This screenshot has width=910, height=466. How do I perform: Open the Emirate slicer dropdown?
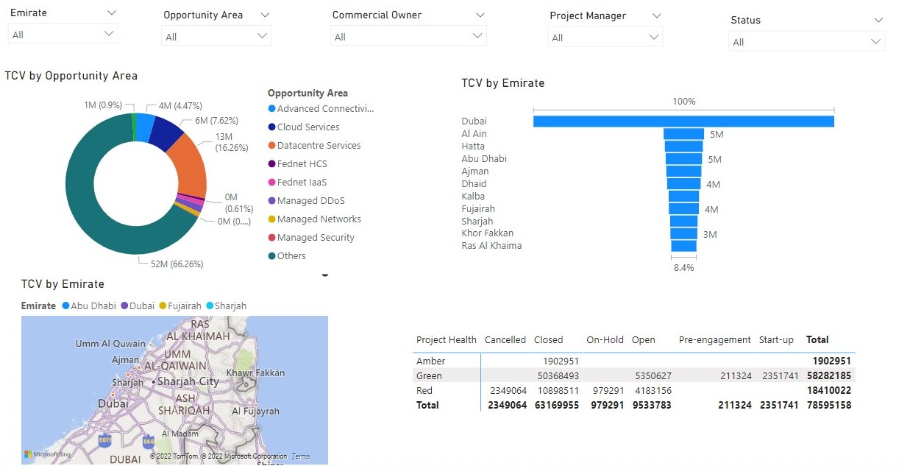pyautogui.click(x=63, y=33)
